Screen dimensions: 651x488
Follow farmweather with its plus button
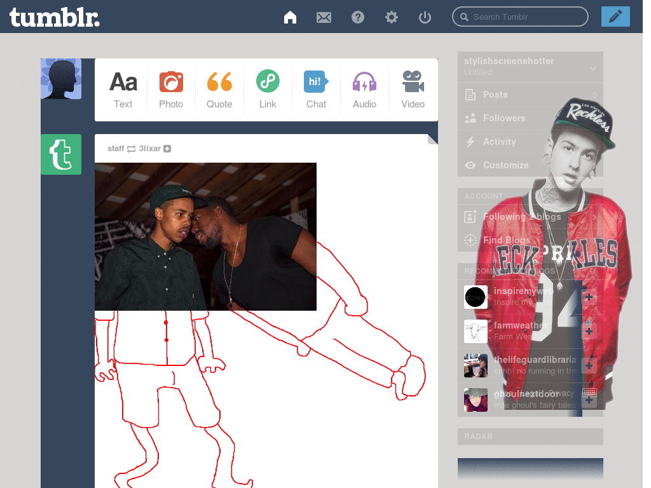coord(589,331)
